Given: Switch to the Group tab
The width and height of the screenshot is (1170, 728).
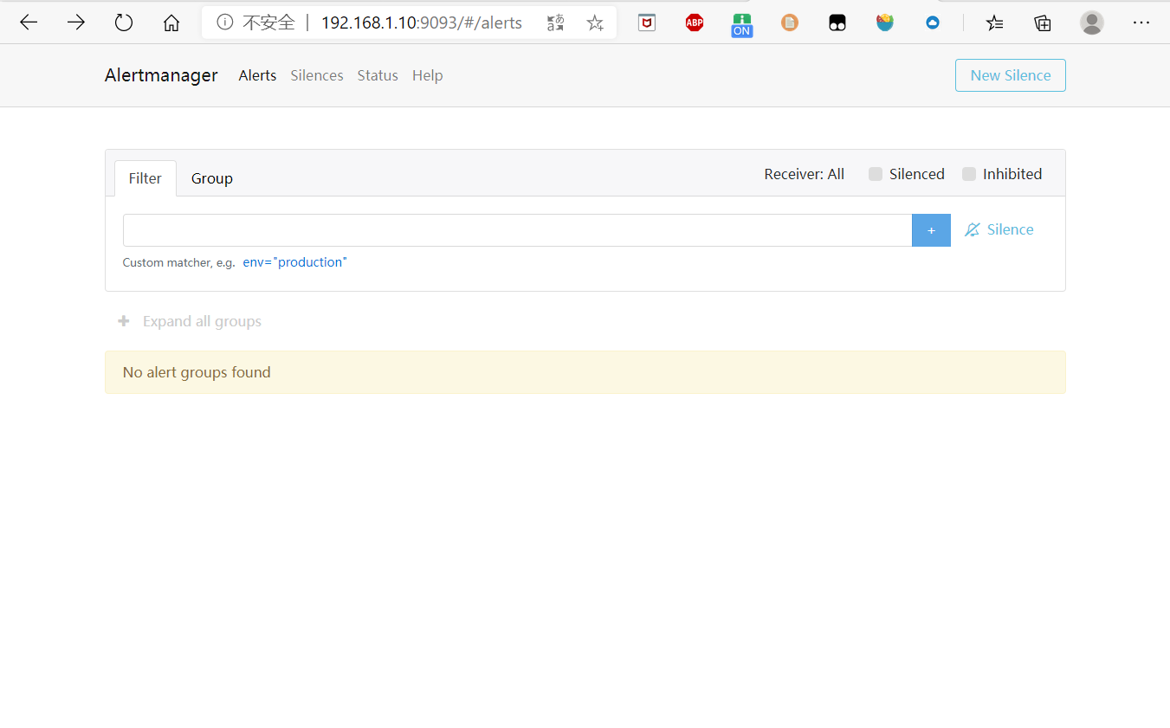Looking at the screenshot, I should pos(212,178).
